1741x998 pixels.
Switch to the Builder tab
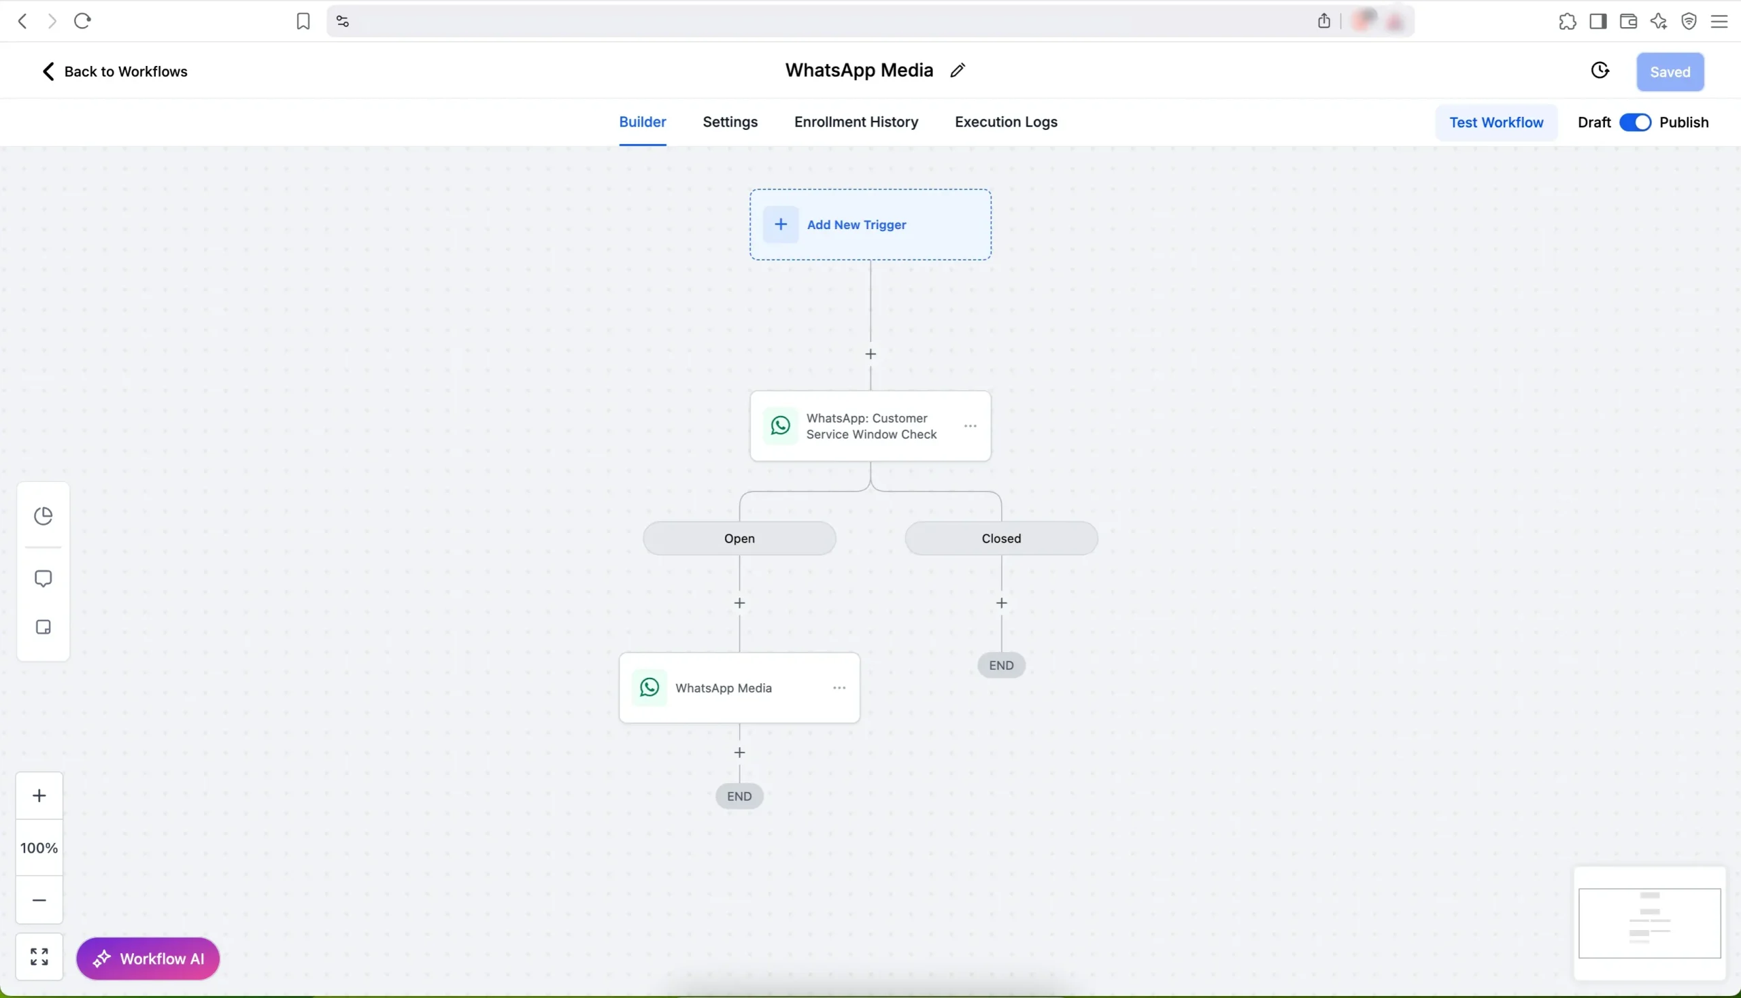point(643,122)
